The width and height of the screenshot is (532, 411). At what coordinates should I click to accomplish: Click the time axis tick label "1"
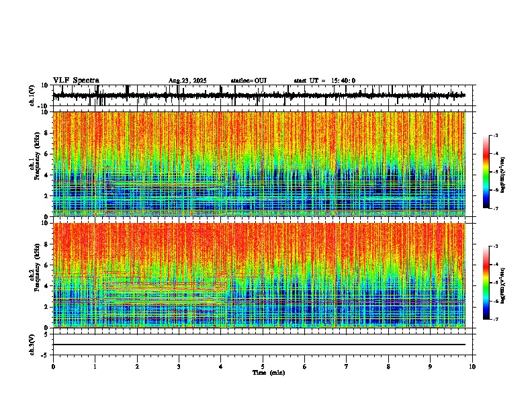pyautogui.click(x=95, y=367)
